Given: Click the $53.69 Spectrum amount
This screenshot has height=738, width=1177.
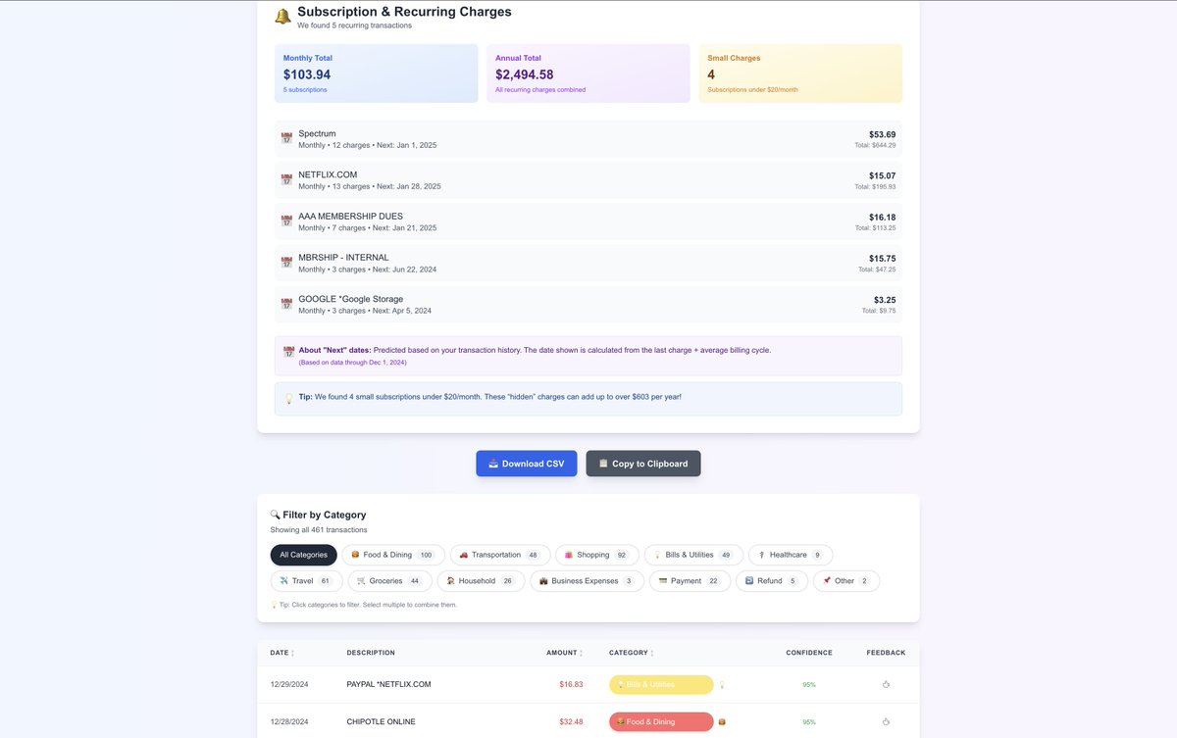Looking at the screenshot, I should [x=882, y=134].
